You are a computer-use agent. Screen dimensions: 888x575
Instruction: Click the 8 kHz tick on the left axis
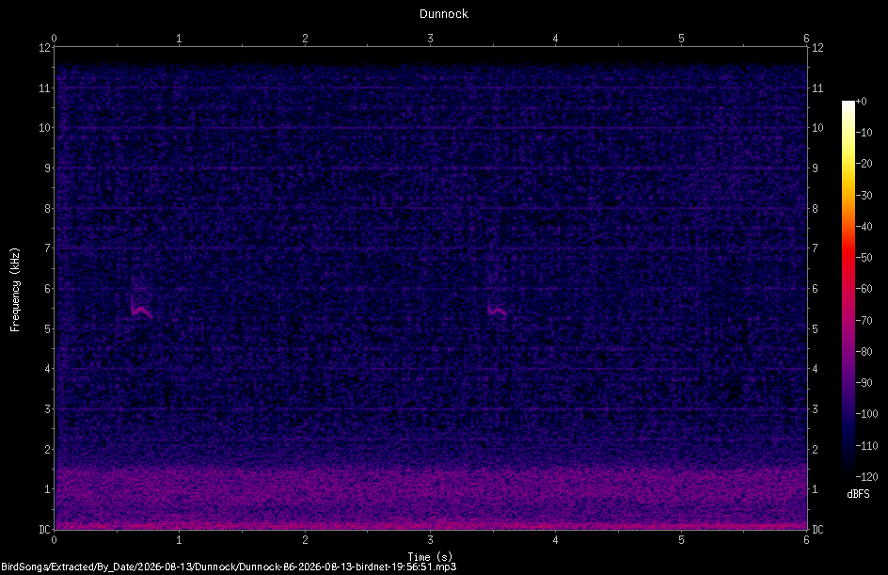pos(48,209)
